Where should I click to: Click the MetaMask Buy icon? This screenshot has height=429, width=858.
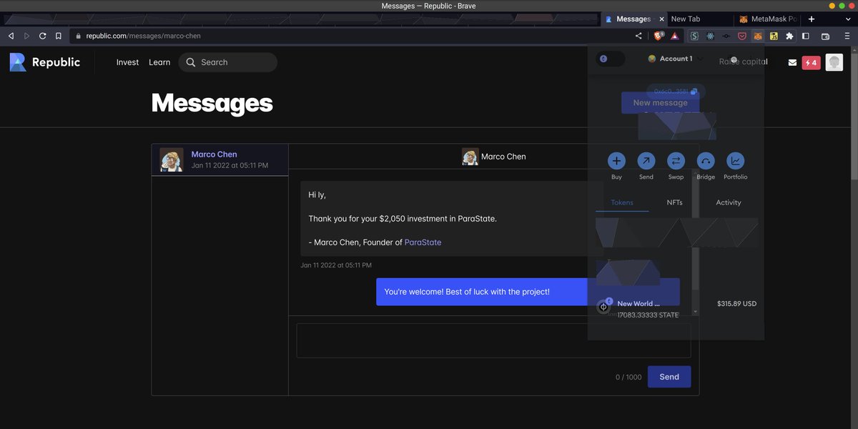point(616,161)
